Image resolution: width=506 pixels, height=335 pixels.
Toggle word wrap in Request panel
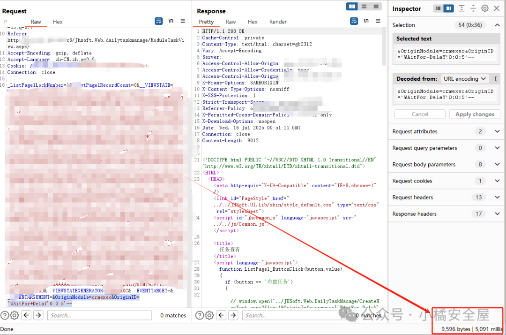click(x=159, y=21)
